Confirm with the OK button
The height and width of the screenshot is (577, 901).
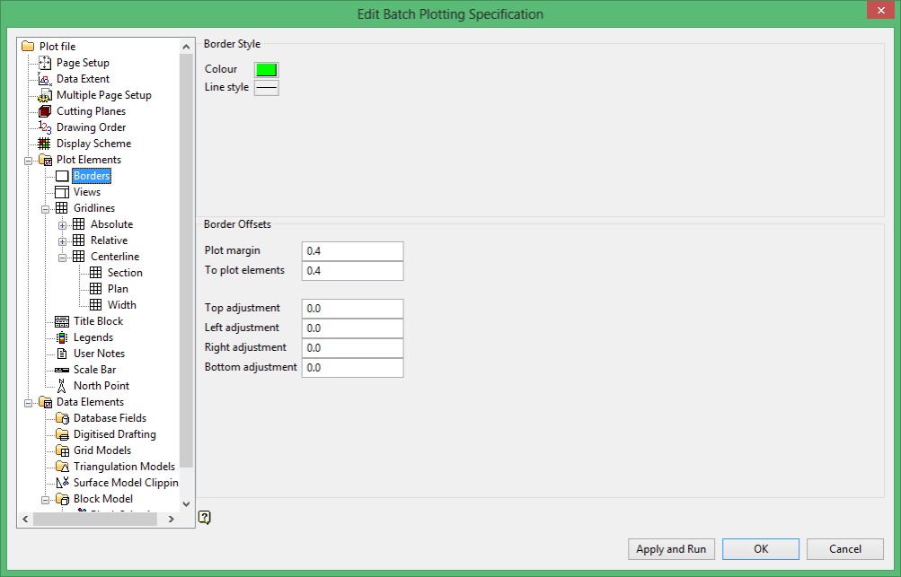point(761,549)
